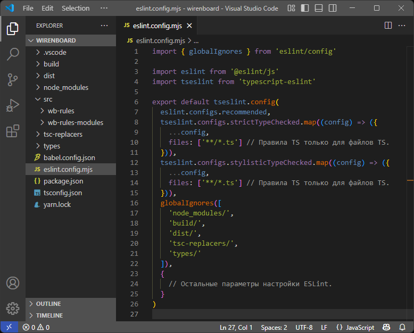The image size is (414, 333).
Task: Open the Run and Debug view
Action: (13, 105)
